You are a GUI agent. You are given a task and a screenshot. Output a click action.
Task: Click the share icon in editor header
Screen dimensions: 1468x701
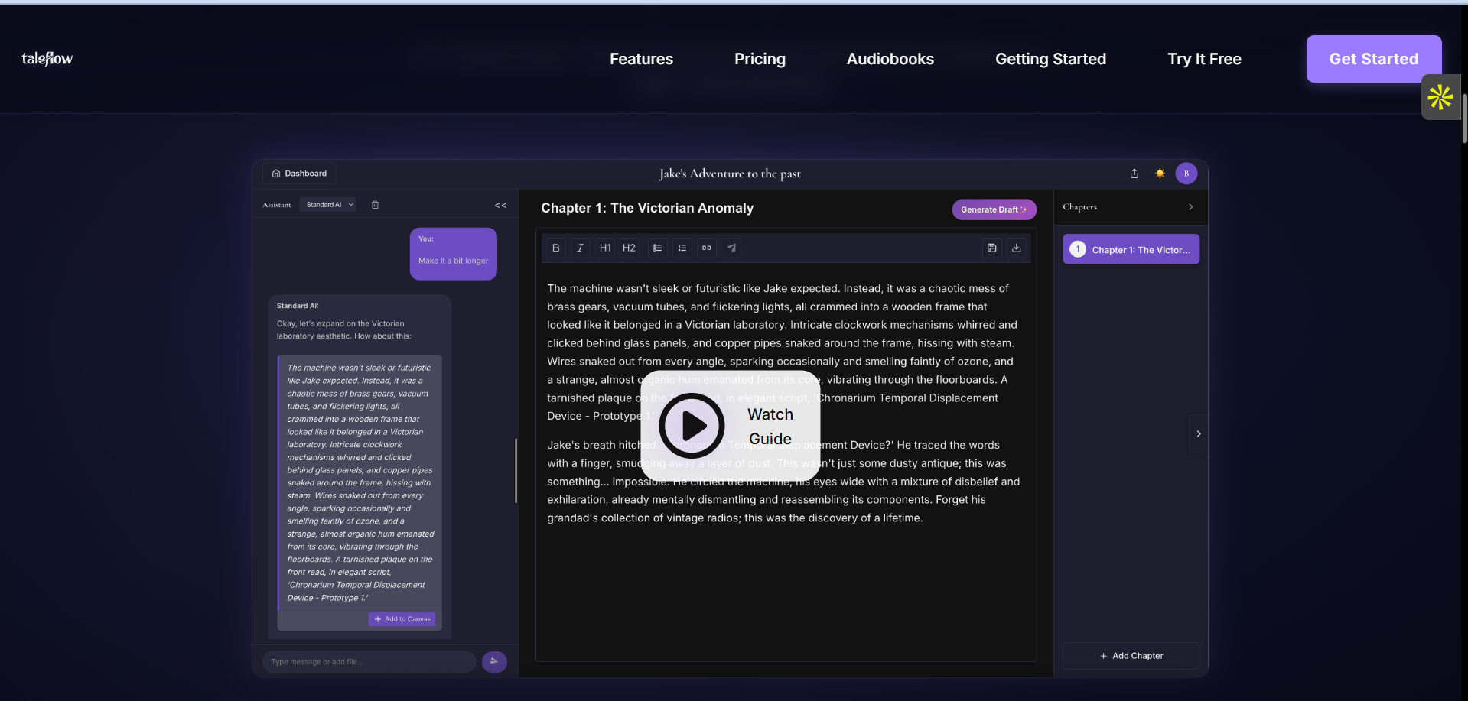1134,174
